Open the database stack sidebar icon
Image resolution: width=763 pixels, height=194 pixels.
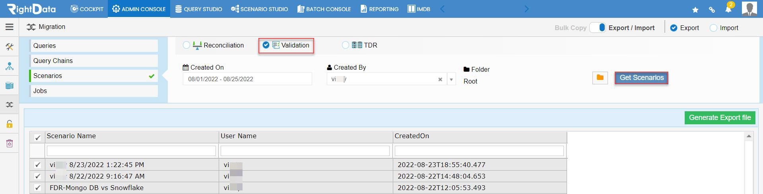pos(10,86)
